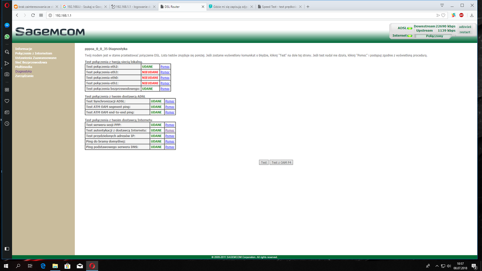Open browsing history clock icon in sidebar
Image resolution: width=482 pixels, height=271 pixels.
coord(7,124)
